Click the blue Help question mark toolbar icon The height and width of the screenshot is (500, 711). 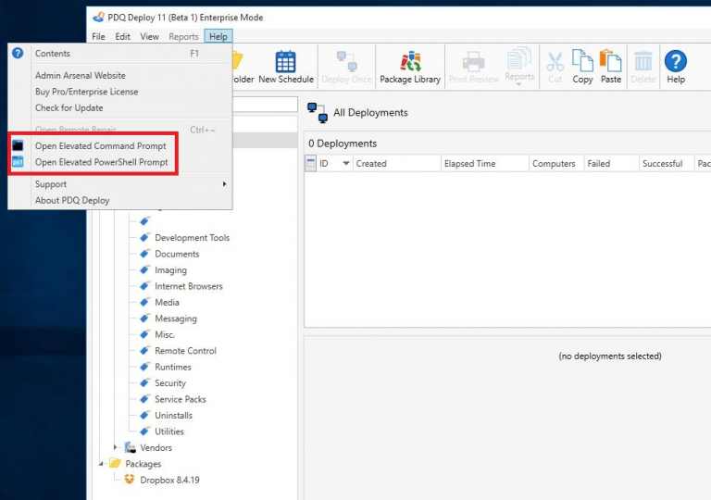click(676, 61)
